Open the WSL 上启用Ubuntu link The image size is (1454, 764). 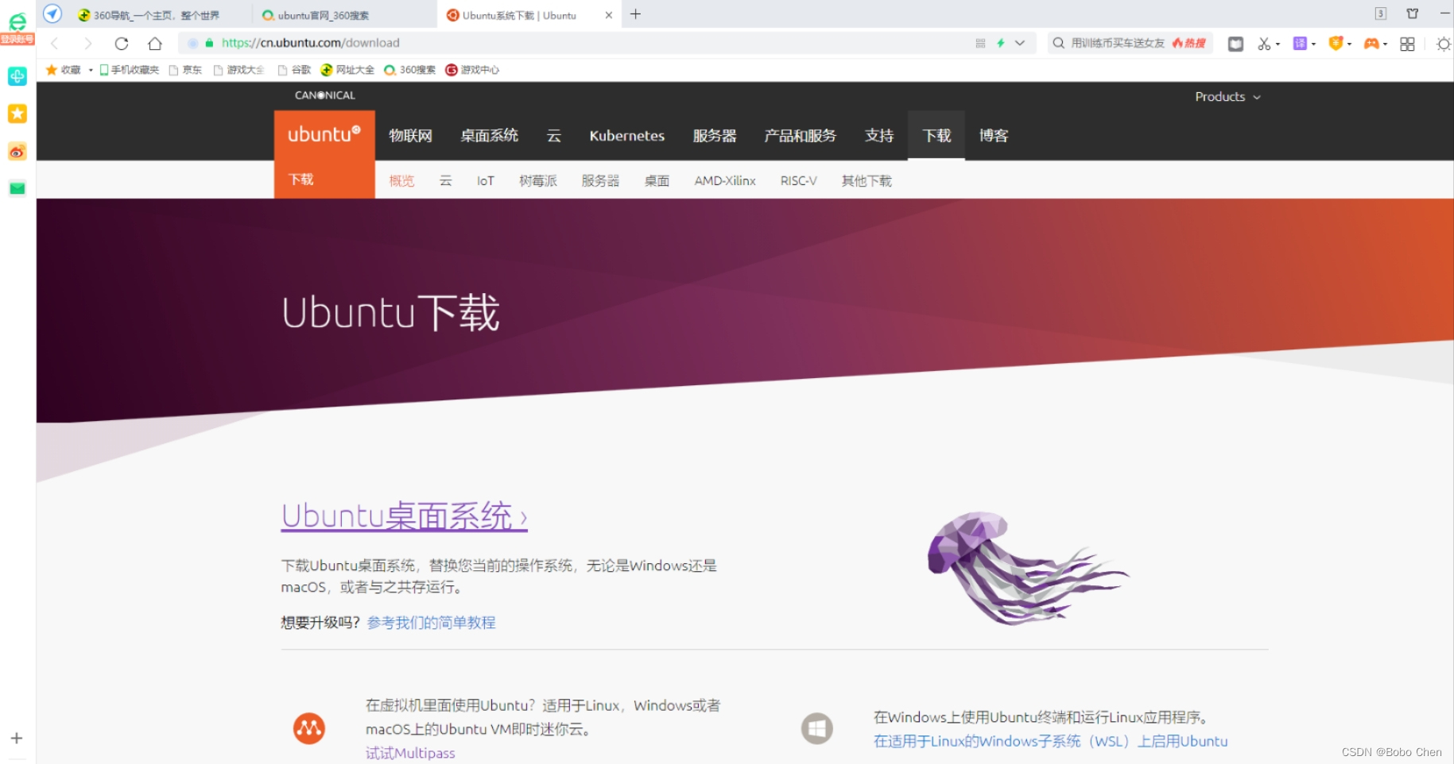click(x=1050, y=741)
